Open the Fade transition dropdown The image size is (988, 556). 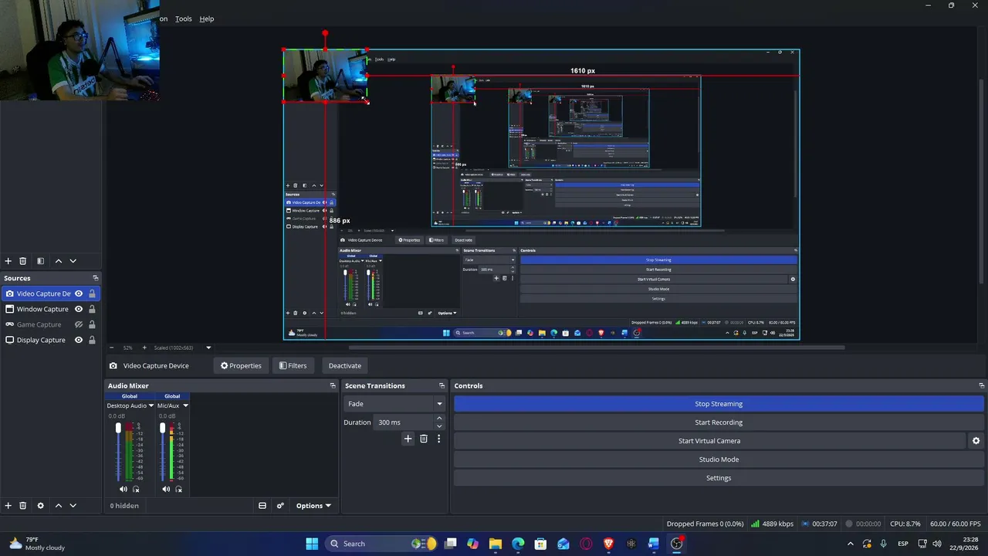click(394, 404)
